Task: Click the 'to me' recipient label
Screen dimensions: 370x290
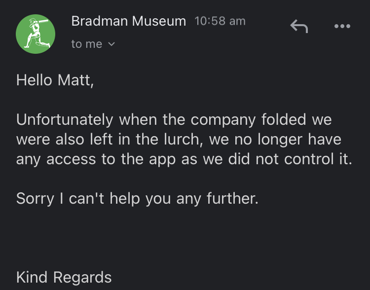Action: (x=87, y=44)
